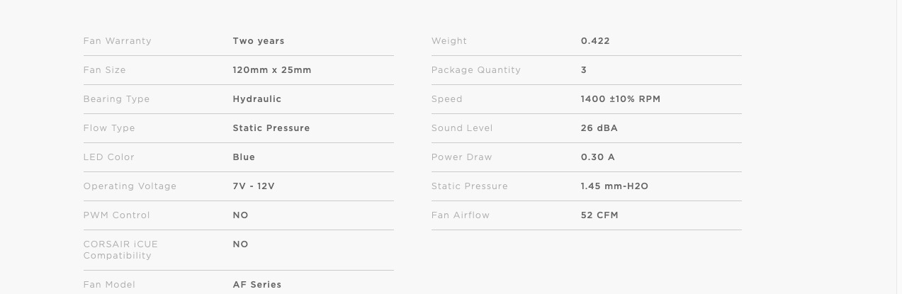
Task: Select the 'Two years' warranty value
Action: point(259,41)
